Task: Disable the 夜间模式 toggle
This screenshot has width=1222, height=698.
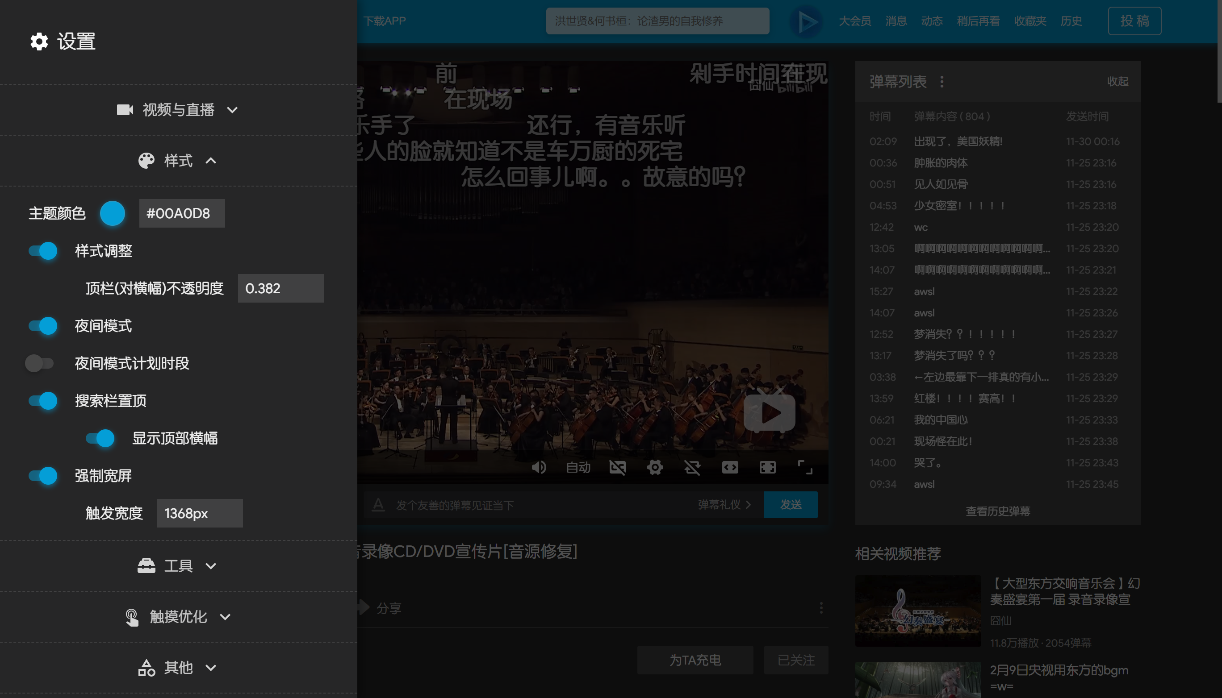Action: pos(43,326)
